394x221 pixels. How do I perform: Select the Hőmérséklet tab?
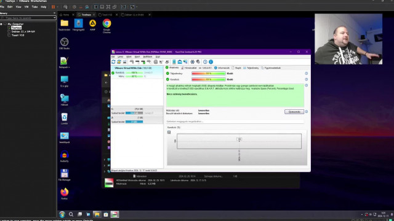[x=189, y=68]
